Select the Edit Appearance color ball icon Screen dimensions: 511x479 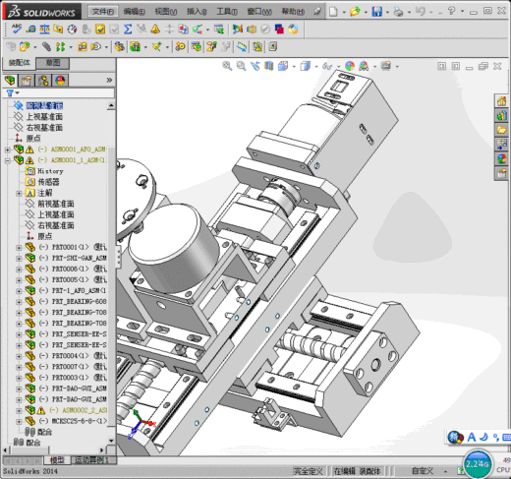point(350,66)
